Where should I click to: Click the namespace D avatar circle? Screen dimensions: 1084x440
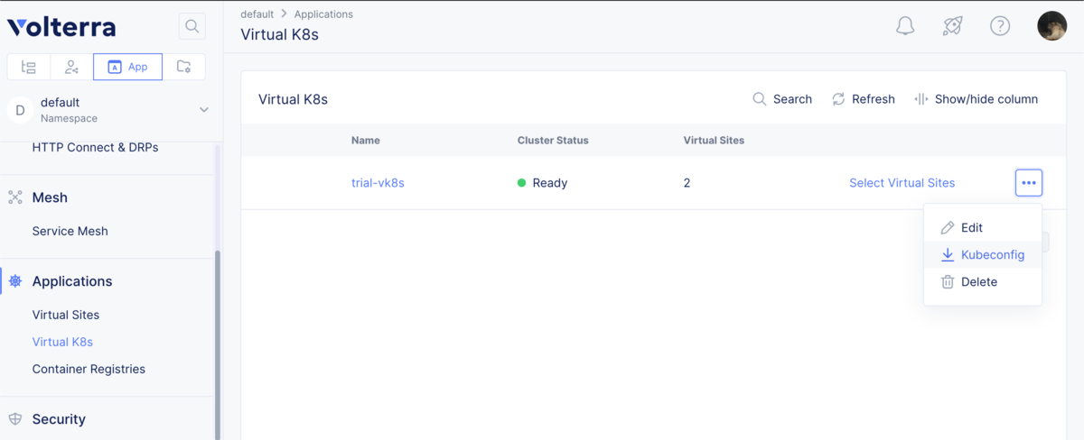pyautogui.click(x=20, y=110)
